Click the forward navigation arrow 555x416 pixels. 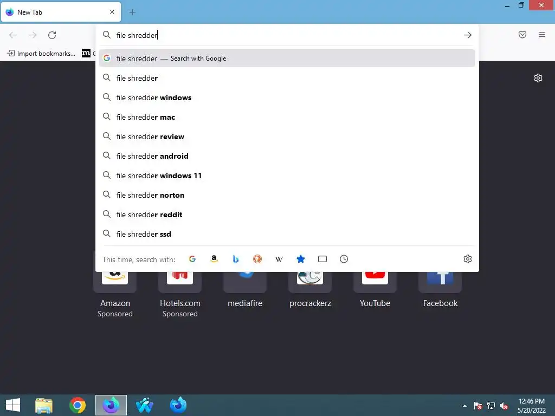pos(33,35)
